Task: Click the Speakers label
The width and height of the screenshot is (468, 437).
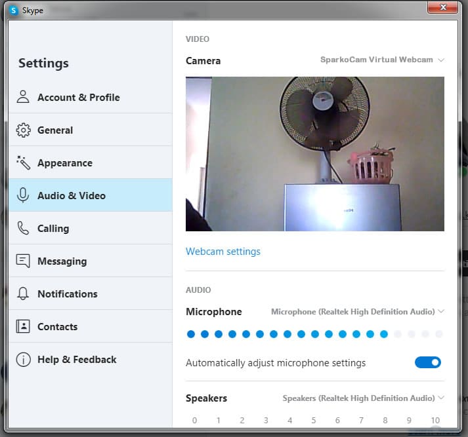Action: [x=206, y=398]
